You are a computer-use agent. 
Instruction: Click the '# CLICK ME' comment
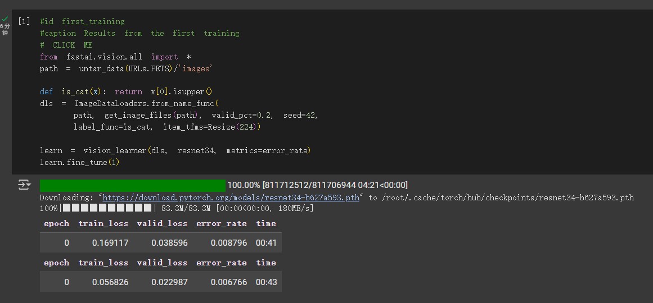click(x=66, y=45)
